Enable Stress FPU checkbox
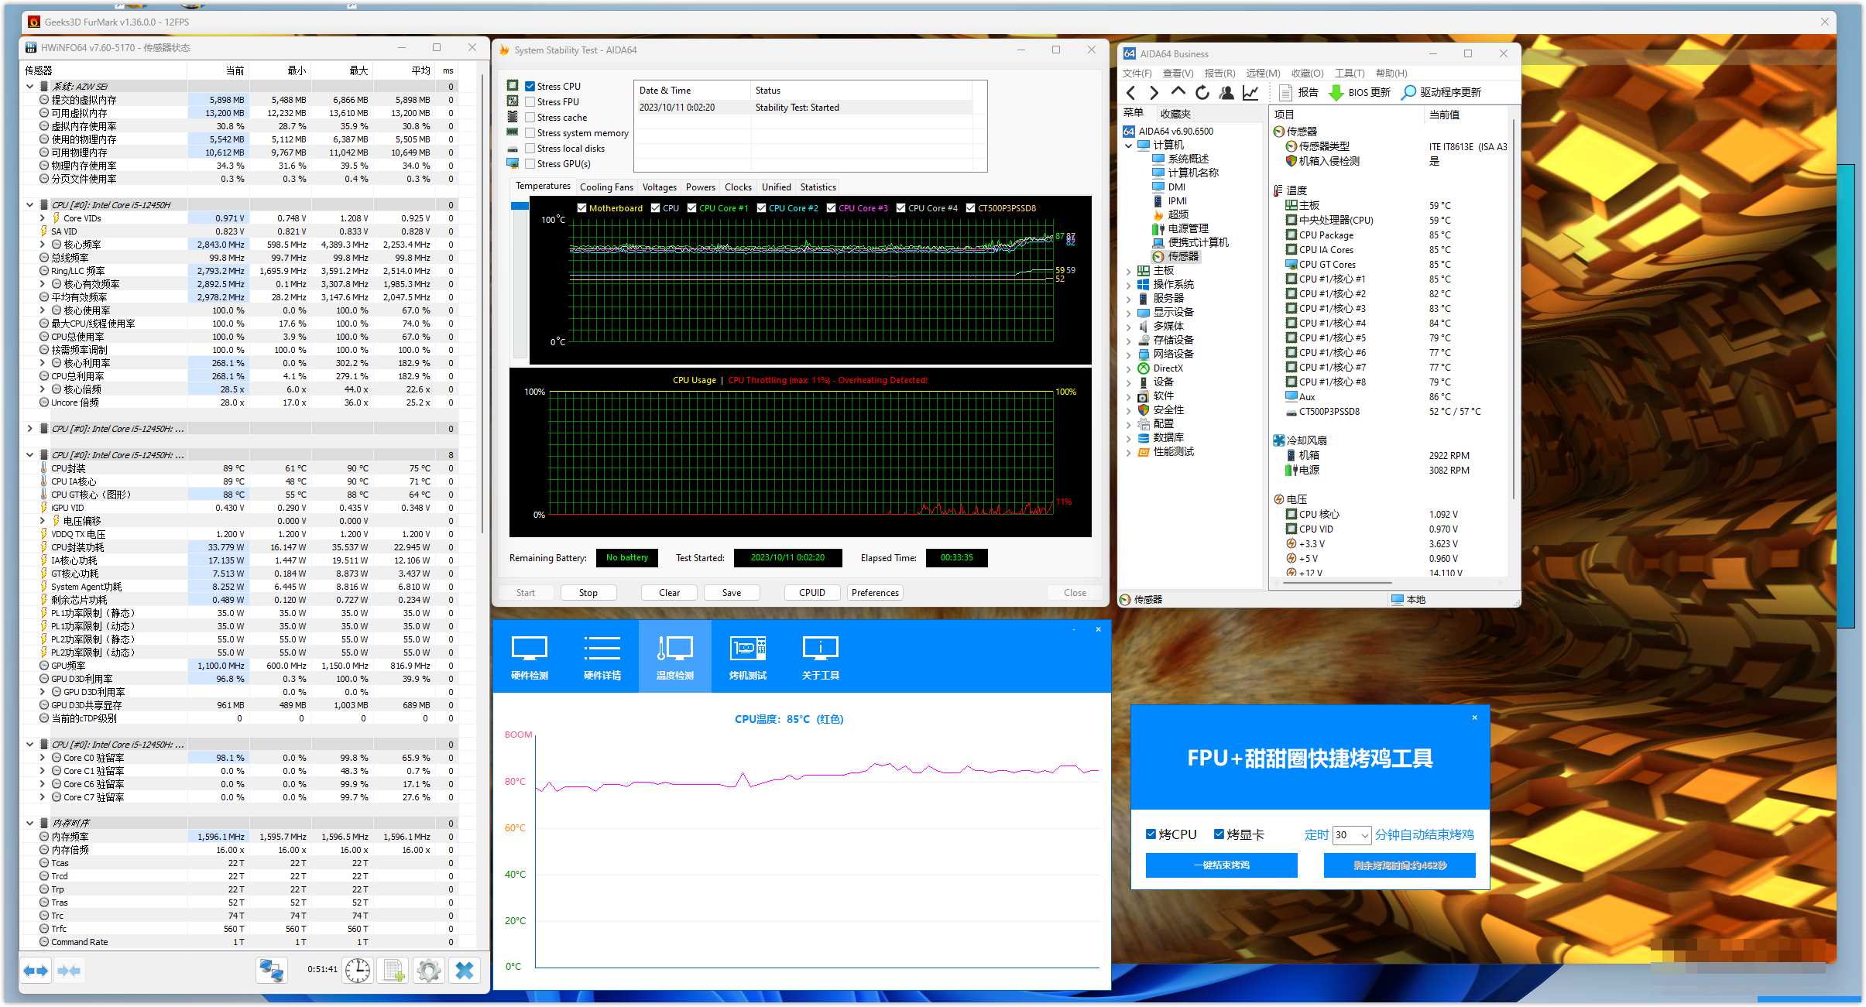The width and height of the screenshot is (1866, 1007). coord(530,102)
